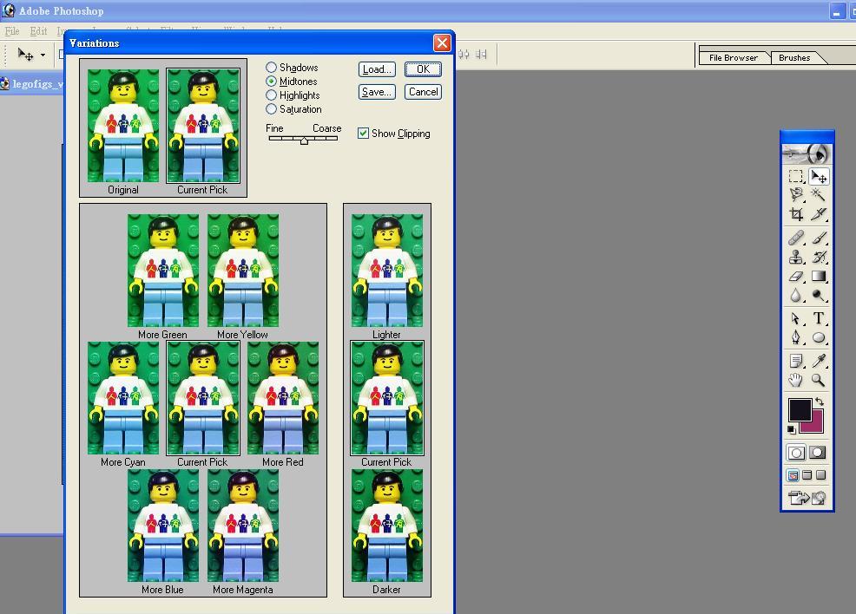Select the Midtones radio button
Viewport: 856px width, 614px height.
click(x=271, y=82)
